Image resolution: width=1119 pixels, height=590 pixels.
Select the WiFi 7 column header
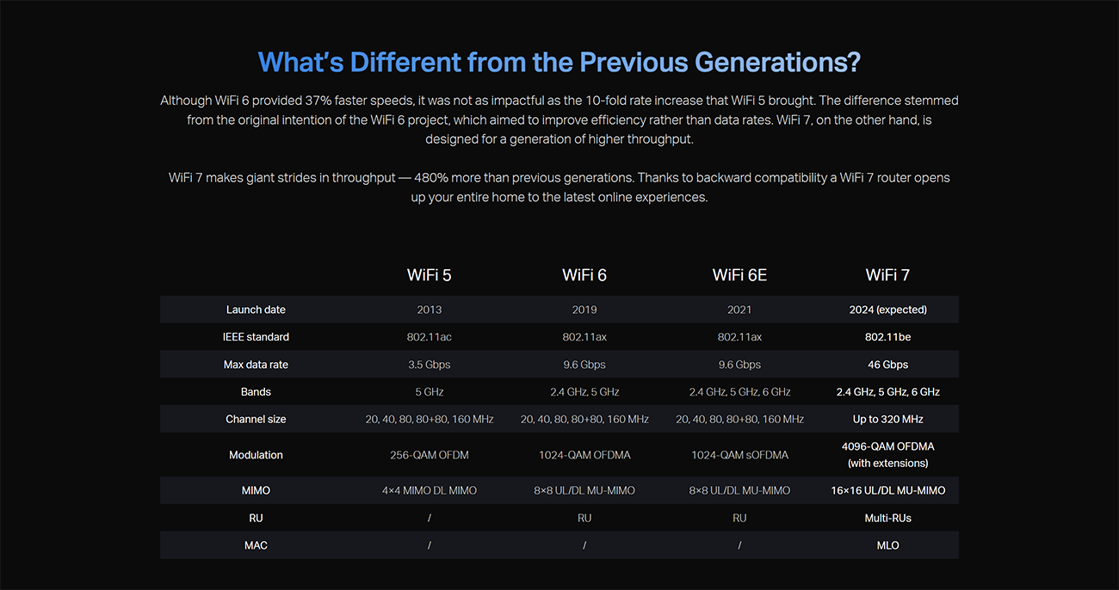click(x=887, y=275)
